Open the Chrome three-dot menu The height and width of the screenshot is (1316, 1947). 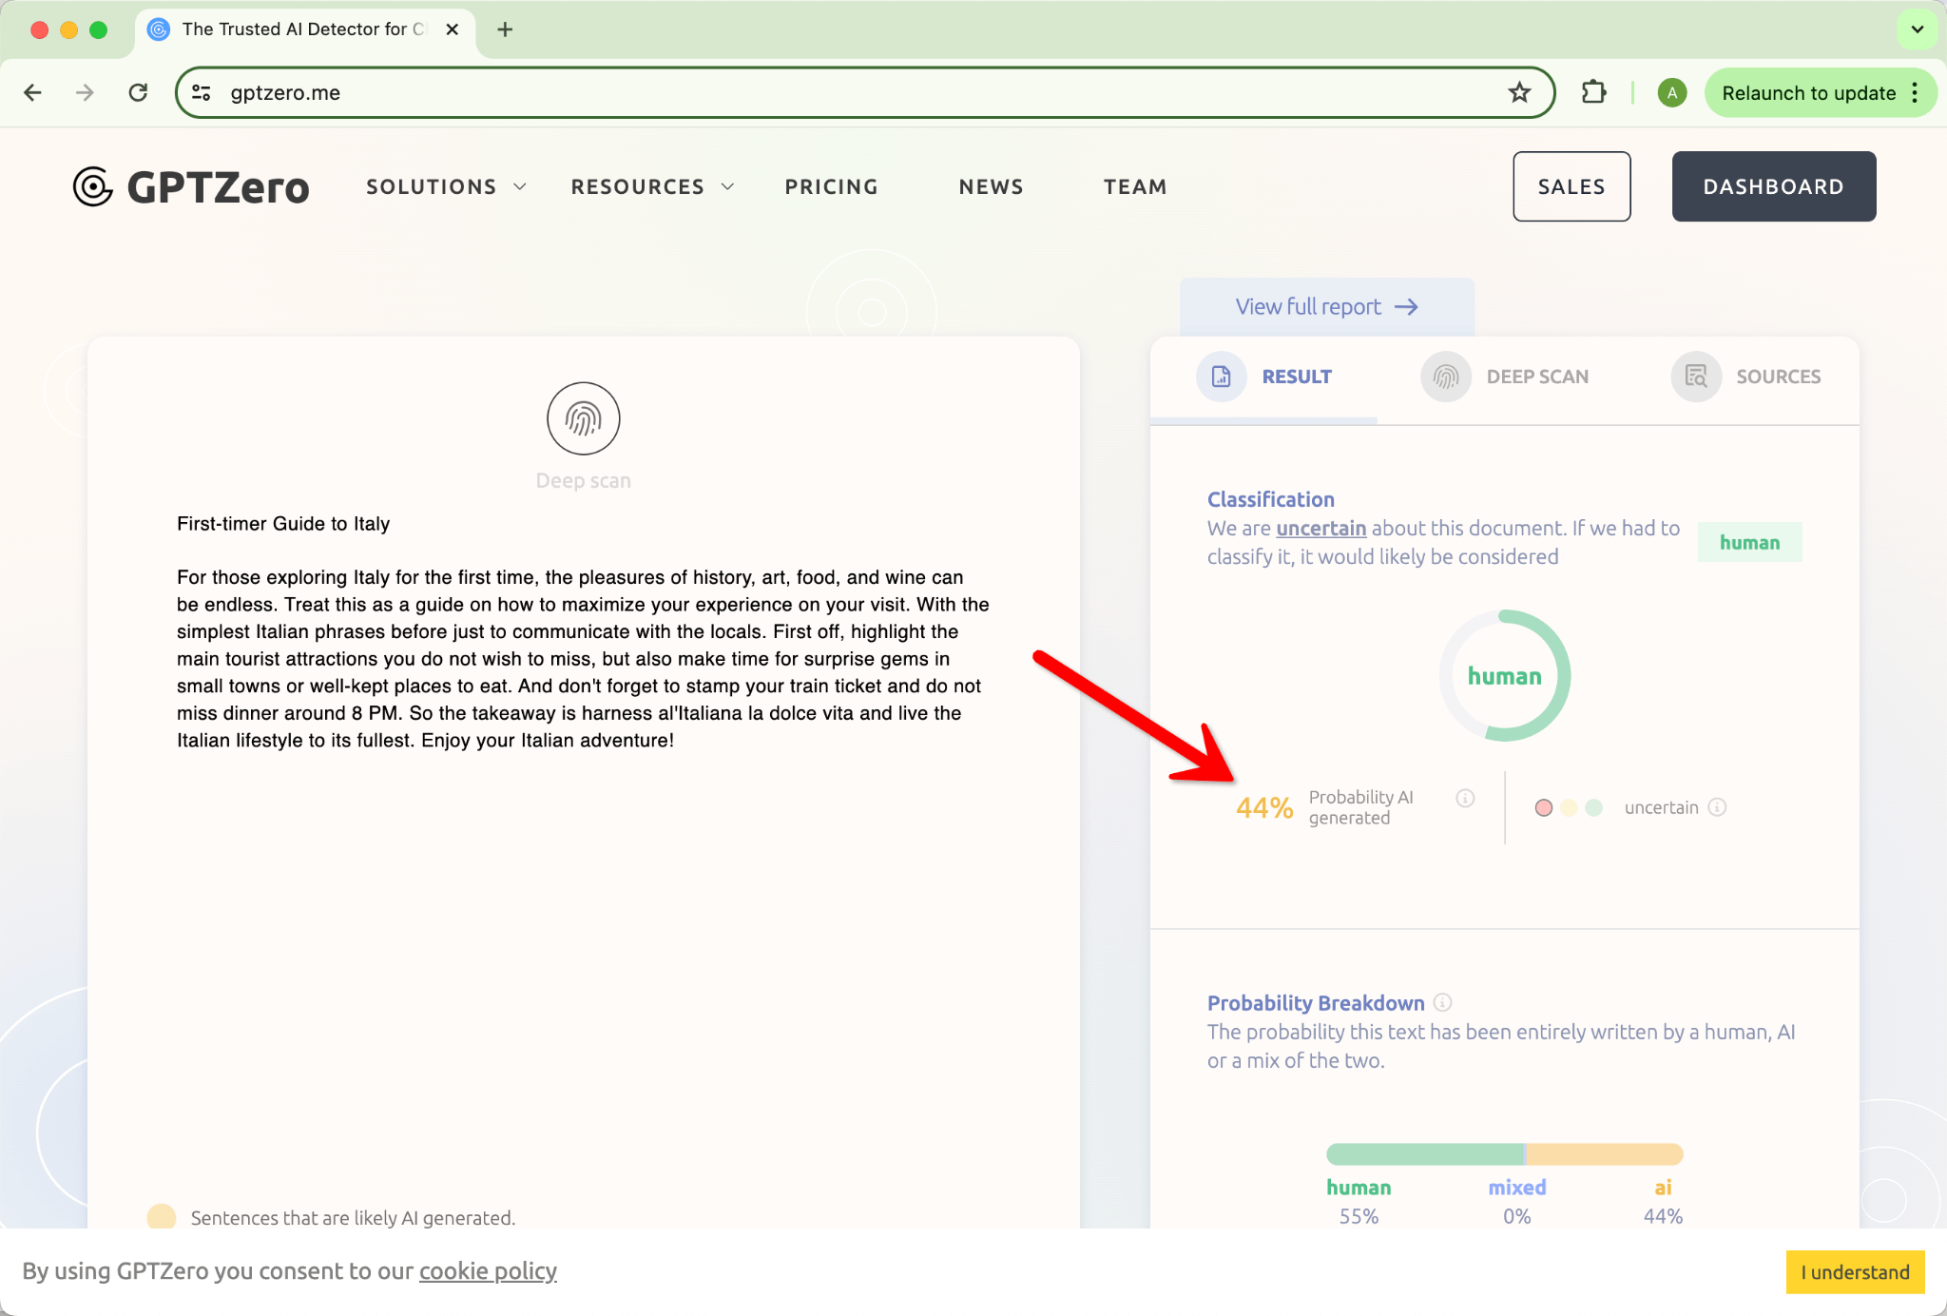point(1915,92)
